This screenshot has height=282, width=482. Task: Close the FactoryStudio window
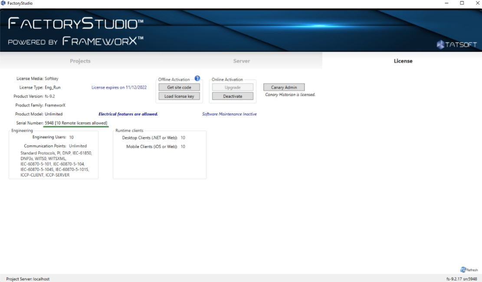(x=478, y=3)
